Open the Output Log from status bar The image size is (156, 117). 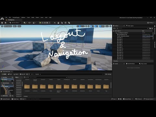pos(15,99)
